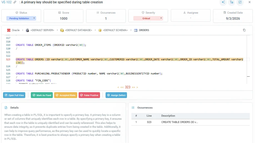Click the code editor vertical scrollbar

[248, 59]
